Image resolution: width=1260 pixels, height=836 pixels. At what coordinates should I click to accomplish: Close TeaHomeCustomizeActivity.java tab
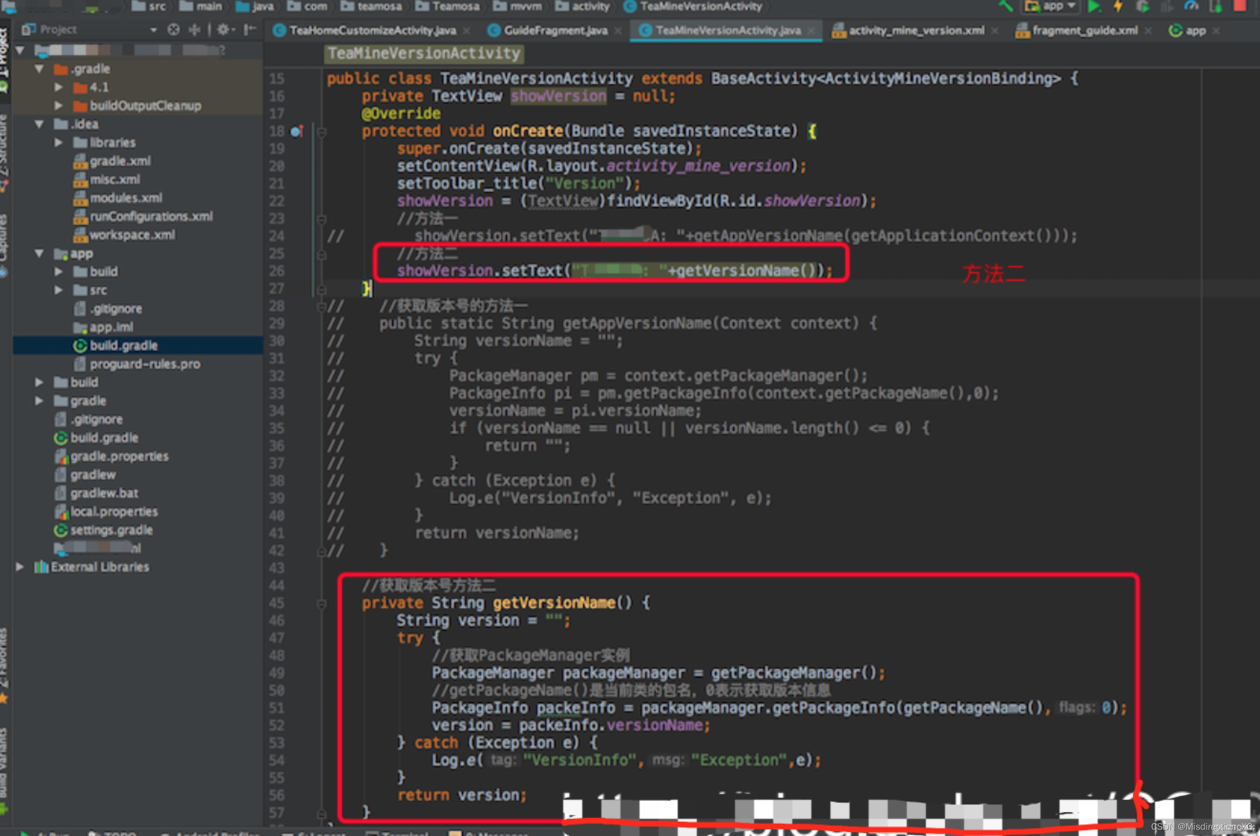click(x=467, y=31)
